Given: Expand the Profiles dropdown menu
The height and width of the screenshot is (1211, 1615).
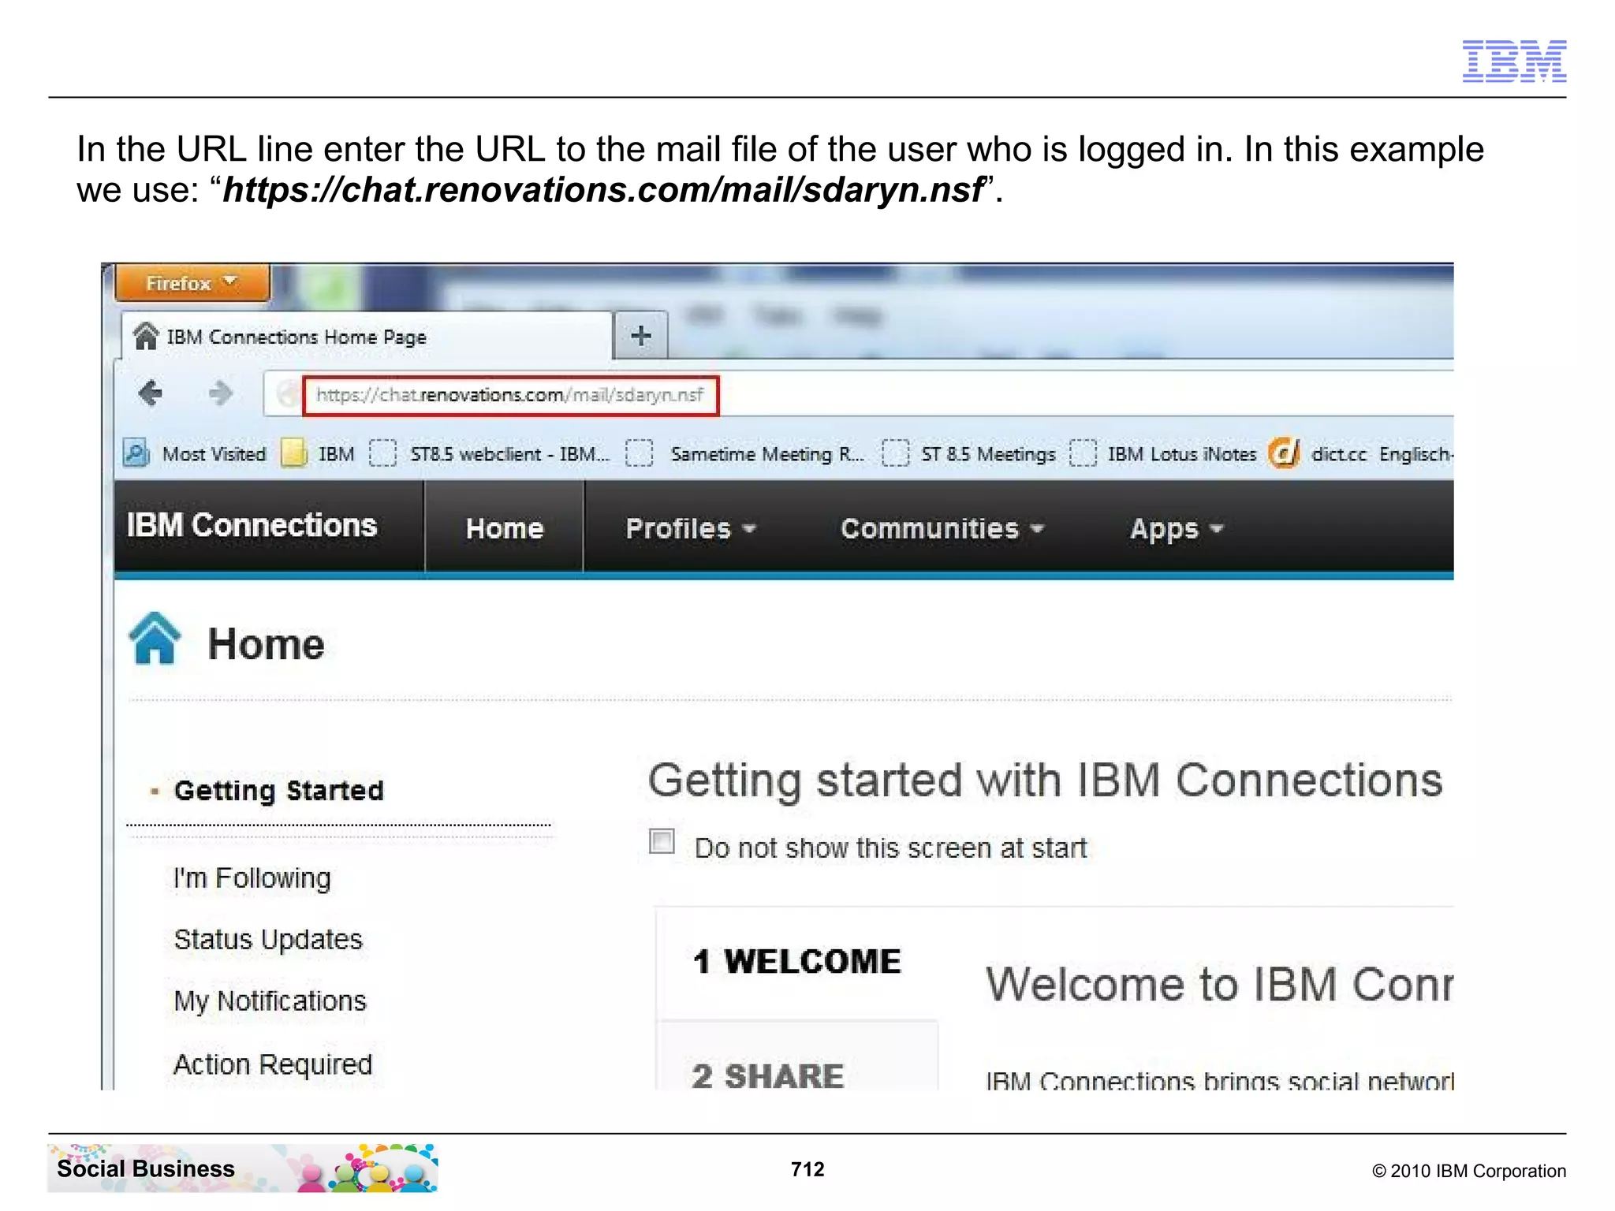Looking at the screenshot, I should click(x=691, y=528).
